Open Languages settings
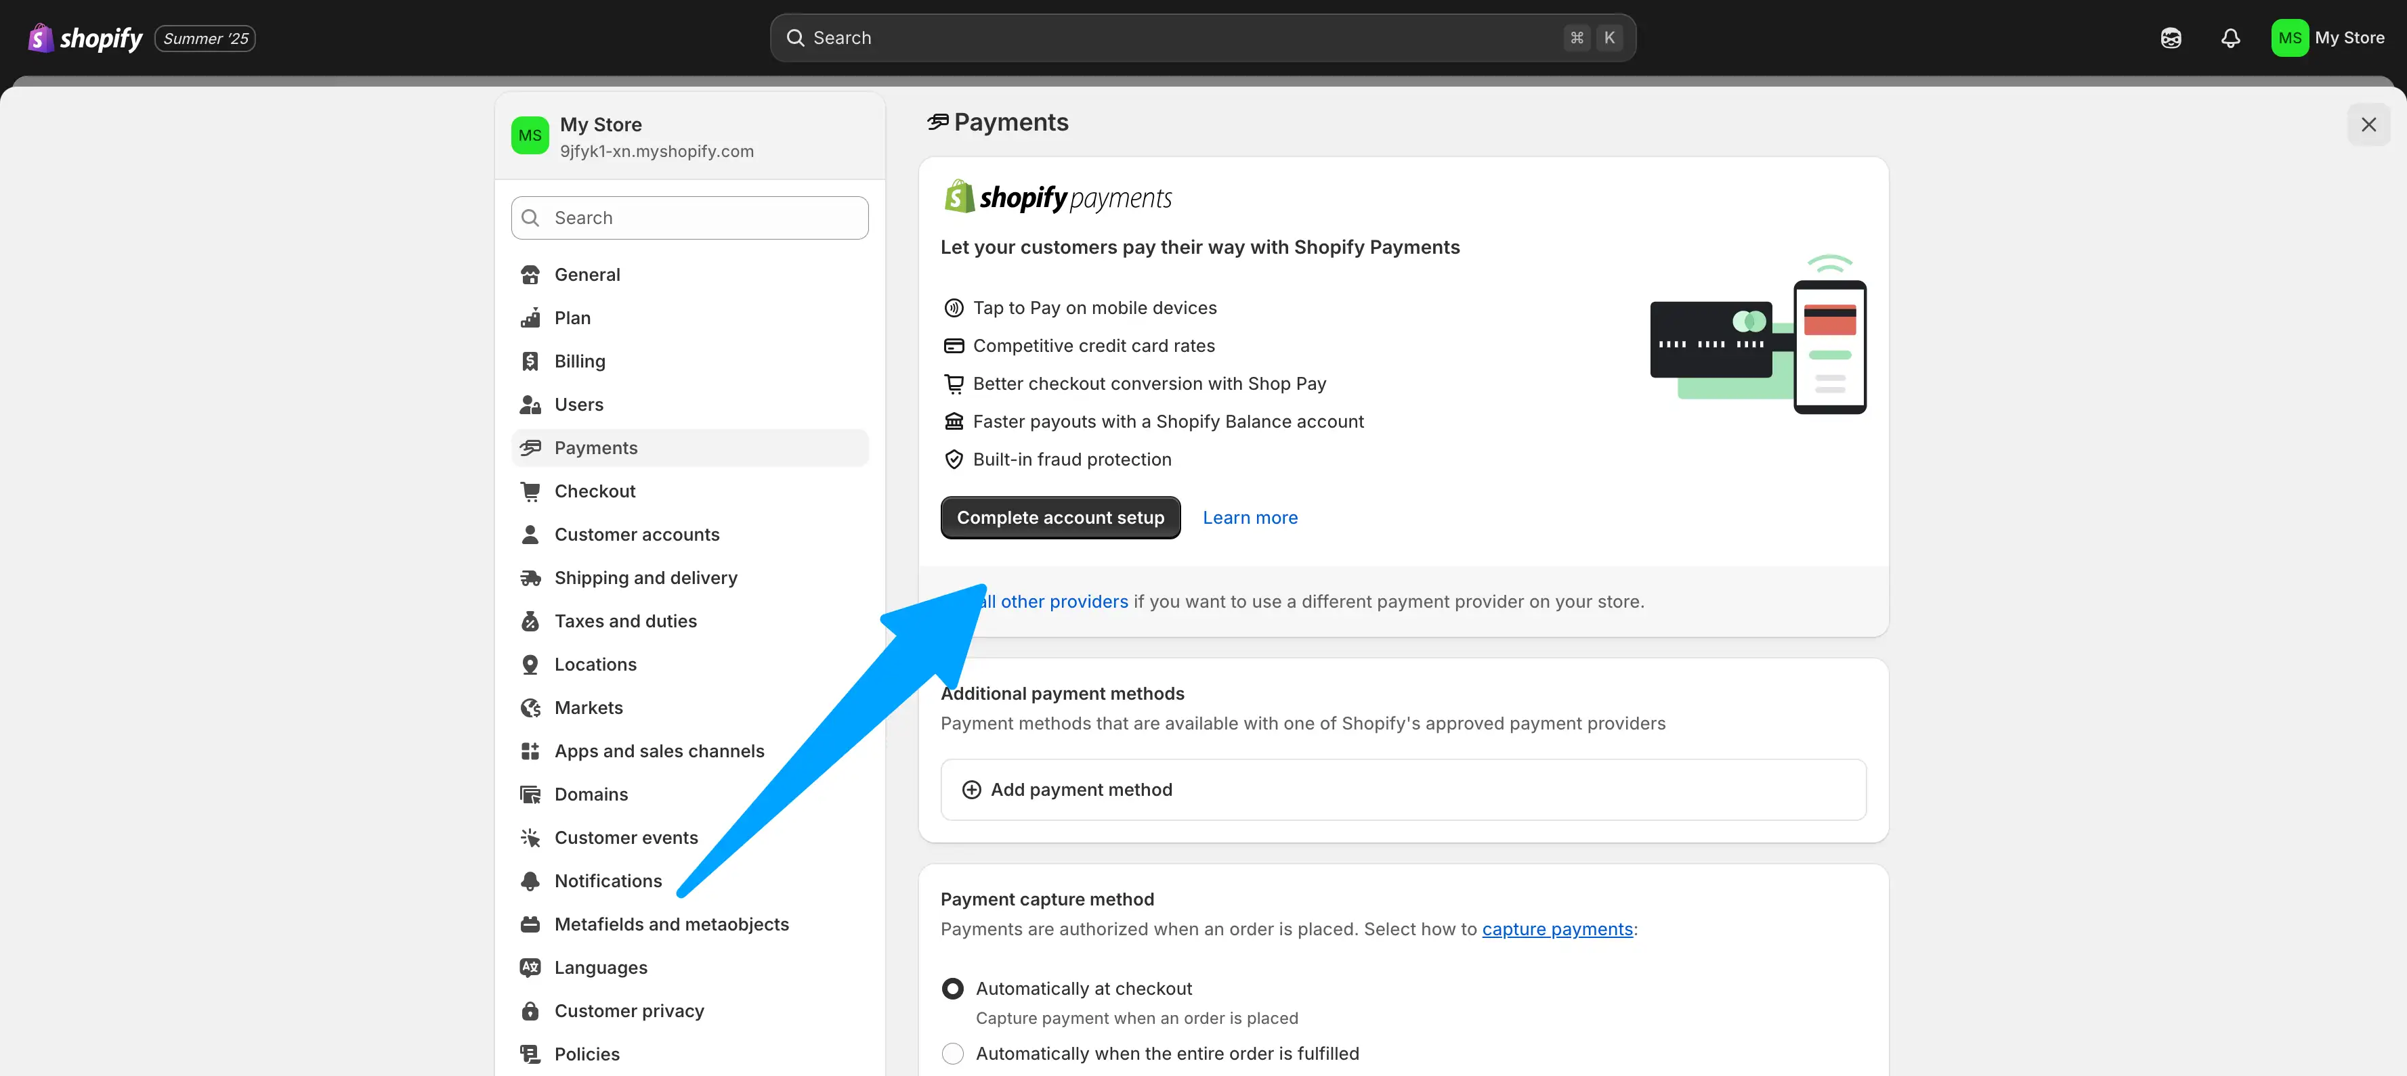This screenshot has height=1076, width=2407. coord(689,968)
